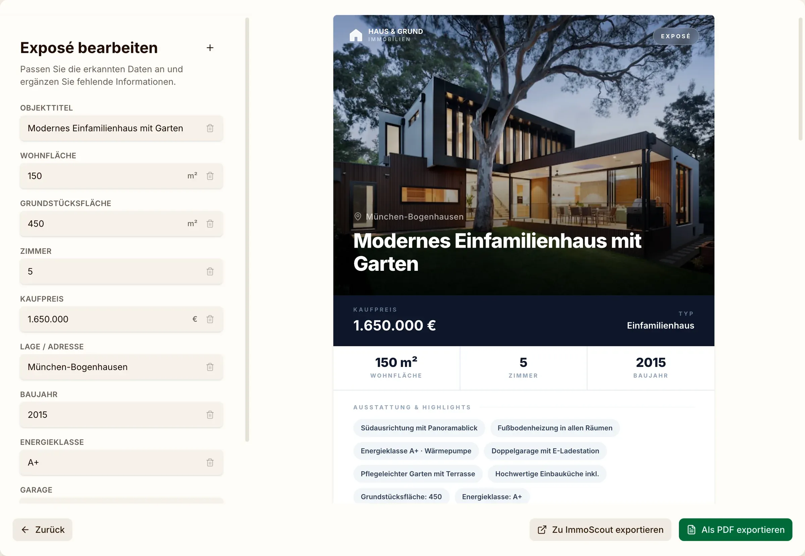Click the Ausstattung & Highlights heading

tap(412, 407)
